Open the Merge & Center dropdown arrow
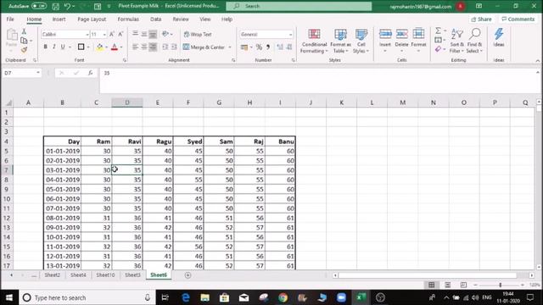 click(x=230, y=47)
